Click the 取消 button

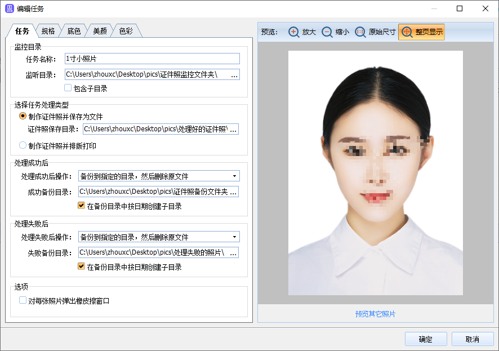[x=473, y=339]
